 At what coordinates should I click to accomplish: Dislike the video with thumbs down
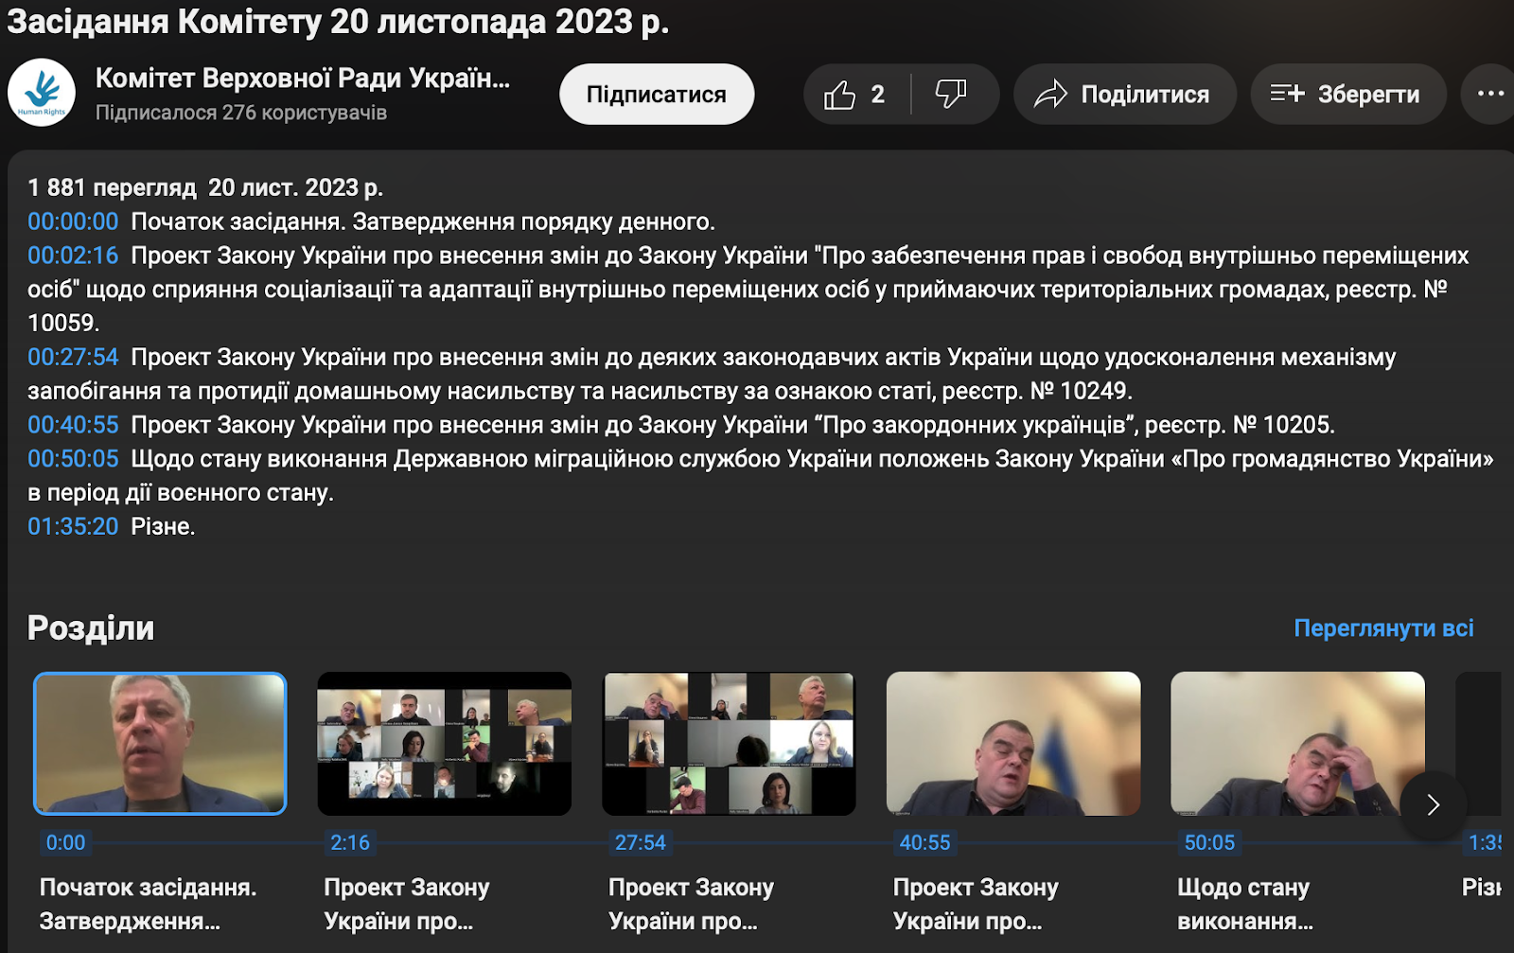coord(951,95)
